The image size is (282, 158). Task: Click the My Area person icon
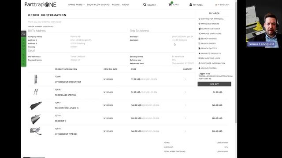click(x=191, y=4)
